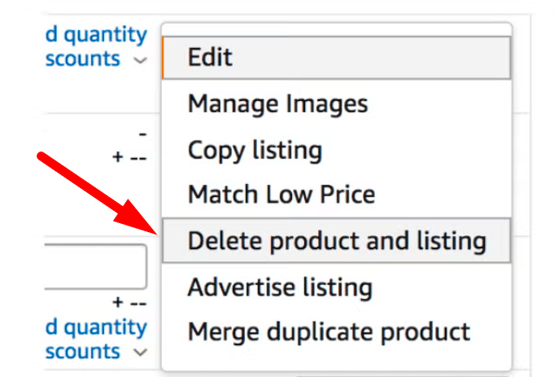Click the word 'quantity' in lower blue link
This screenshot has height=377, width=554.
[105, 328]
